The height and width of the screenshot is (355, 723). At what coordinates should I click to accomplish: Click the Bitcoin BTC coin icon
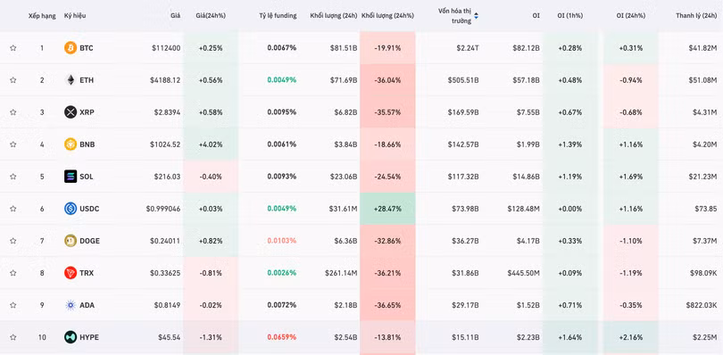pyautogui.click(x=71, y=47)
